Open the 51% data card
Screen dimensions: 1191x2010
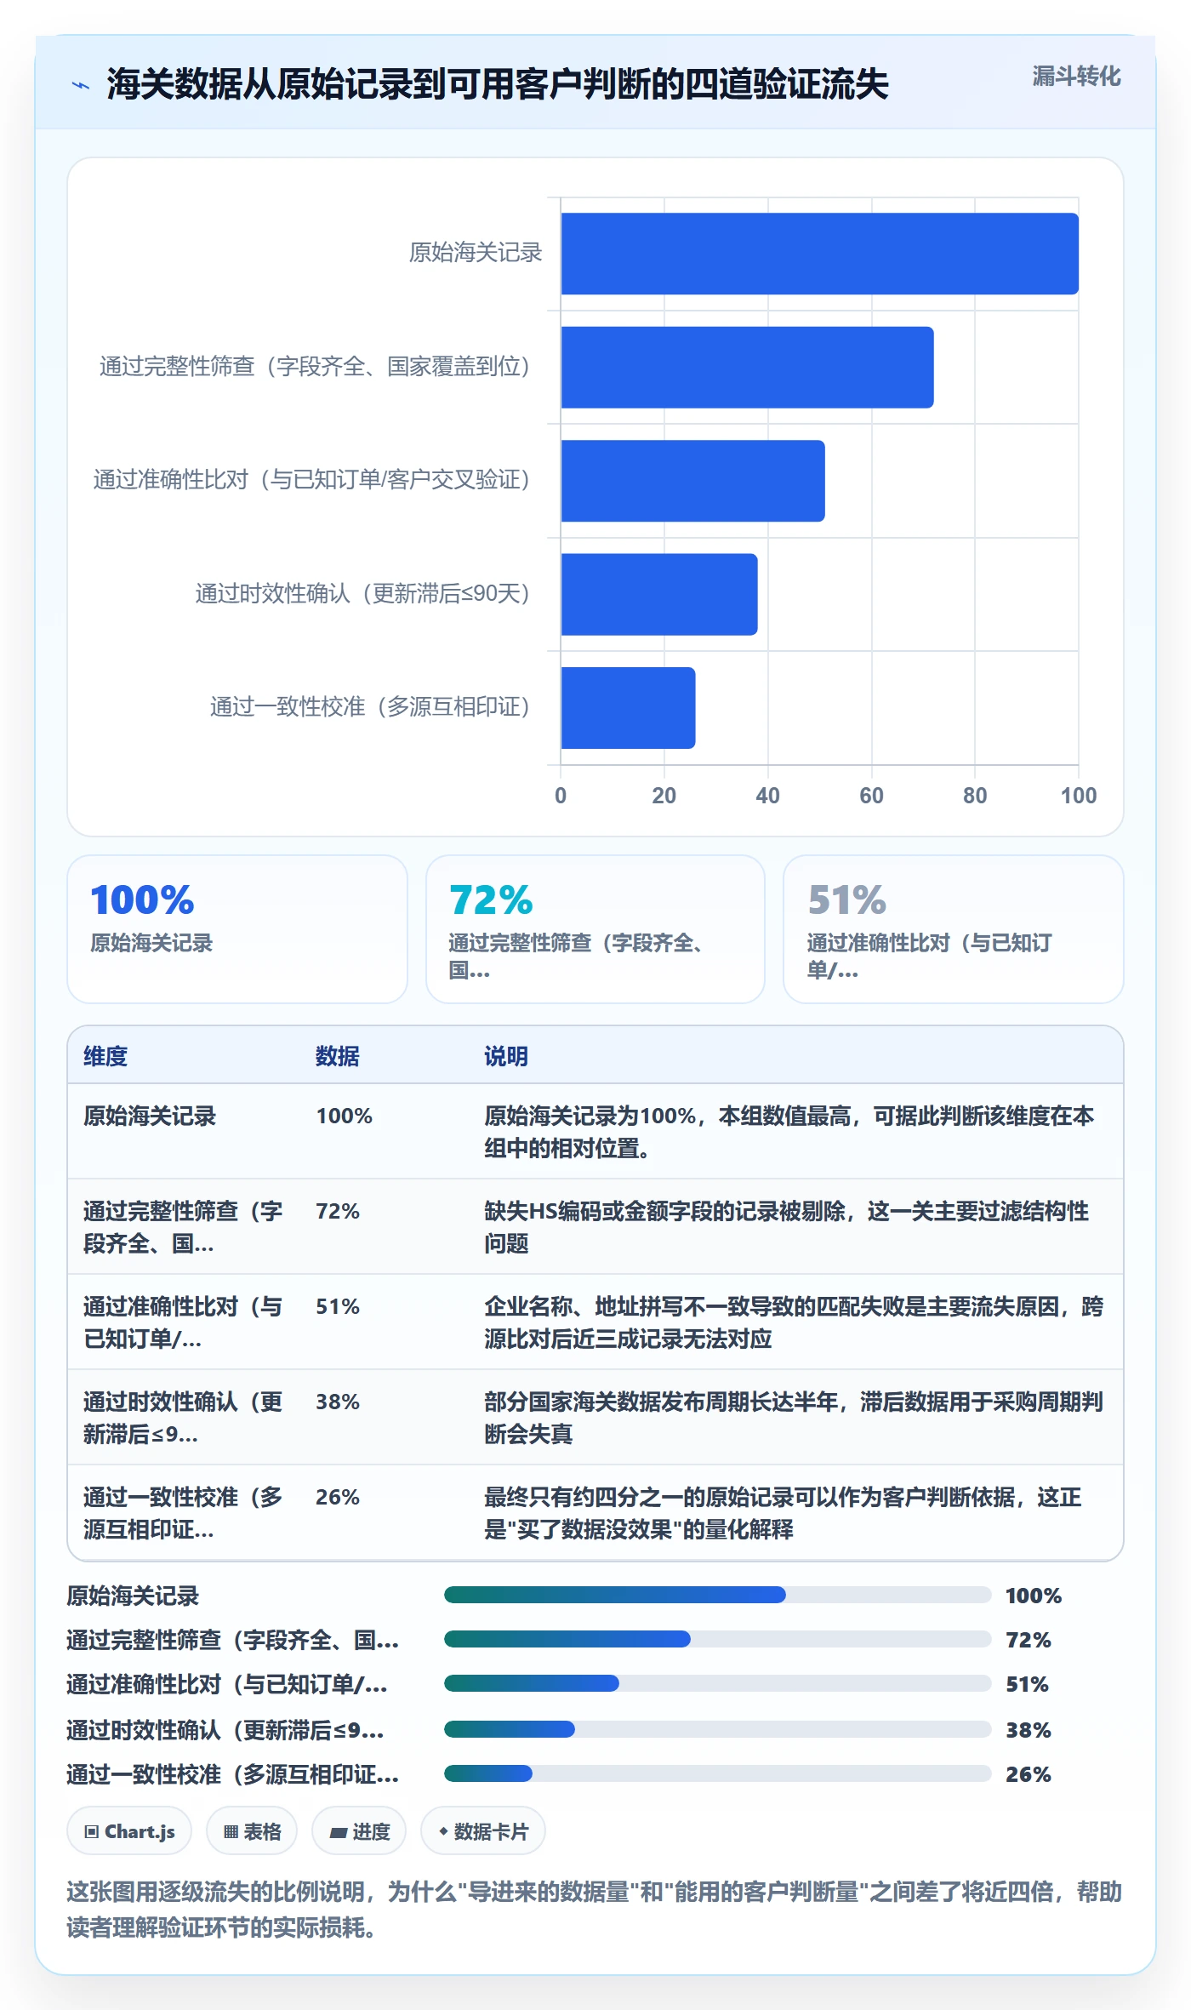tap(954, 929)
